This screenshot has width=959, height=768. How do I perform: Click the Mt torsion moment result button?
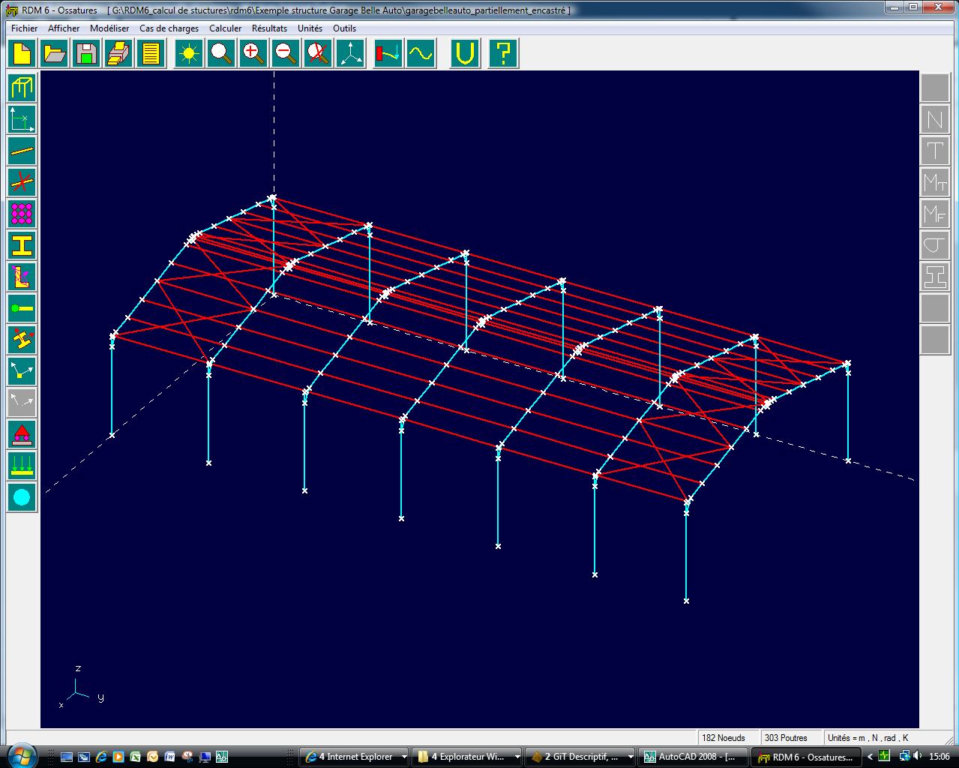coord(935,182)
